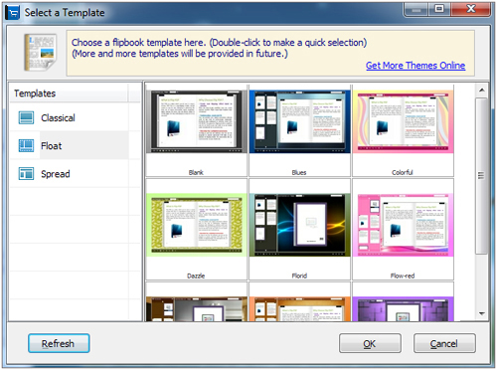Click the Templates column header

69,93
